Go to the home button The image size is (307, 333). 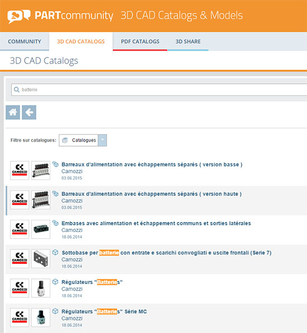13,112
